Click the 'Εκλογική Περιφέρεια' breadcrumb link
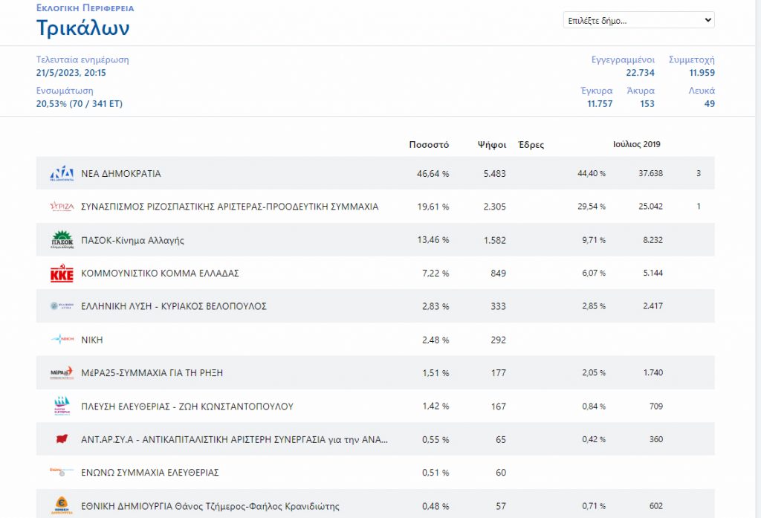This screenshot has height=518, width=761. coord(85,8)
